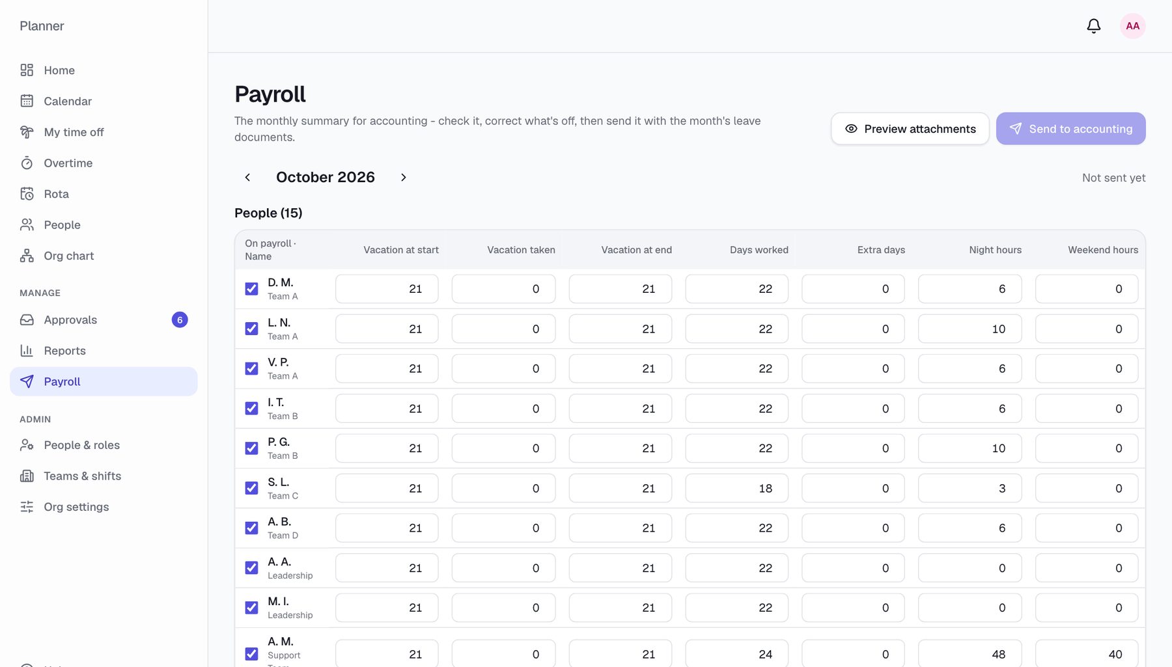Click the Calendar sidebar icon
The image size is (1172, 667).
point(27,101)
